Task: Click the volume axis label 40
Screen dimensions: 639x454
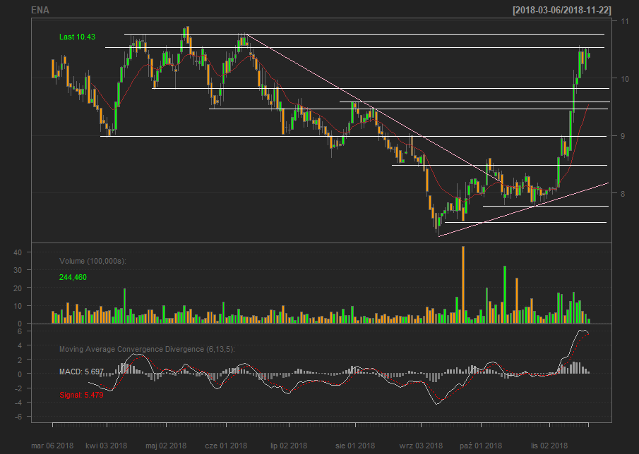Action: 17,252
